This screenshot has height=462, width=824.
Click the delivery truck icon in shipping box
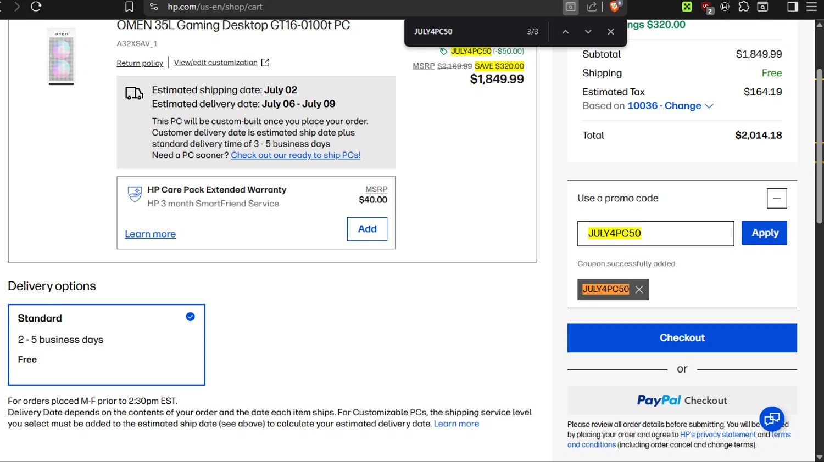[x=134, y=93]
